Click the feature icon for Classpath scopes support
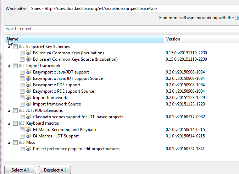 28,117
